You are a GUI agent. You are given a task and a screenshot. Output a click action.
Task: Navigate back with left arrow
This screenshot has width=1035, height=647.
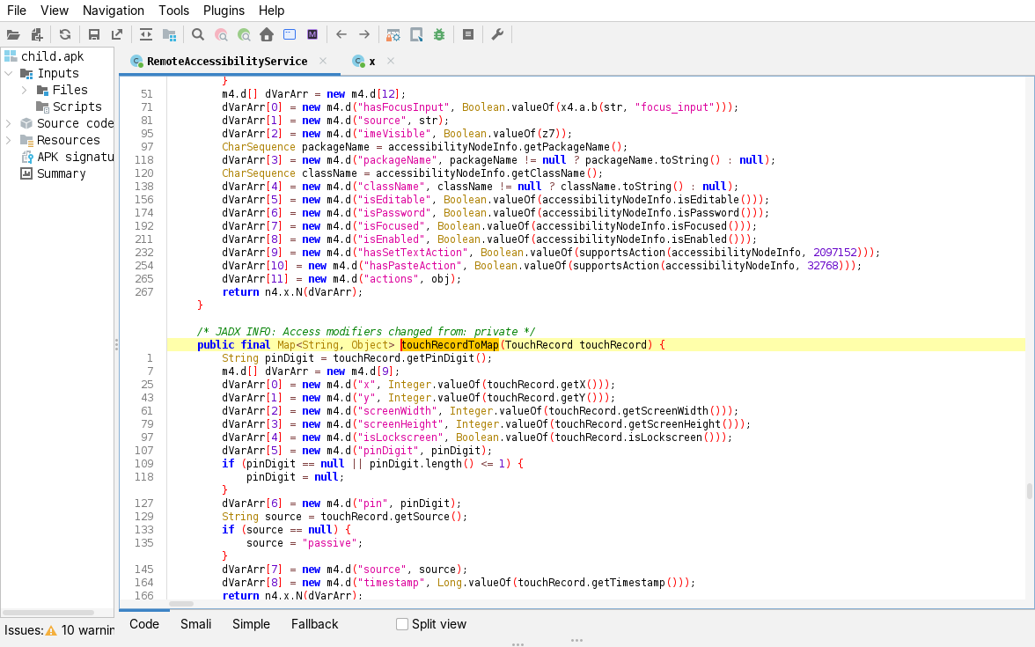point(341,35)
